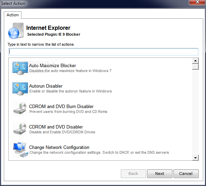Select the 'Change Network Configuration' title
This screenshot has width=206, height=186.
[59, 147]
